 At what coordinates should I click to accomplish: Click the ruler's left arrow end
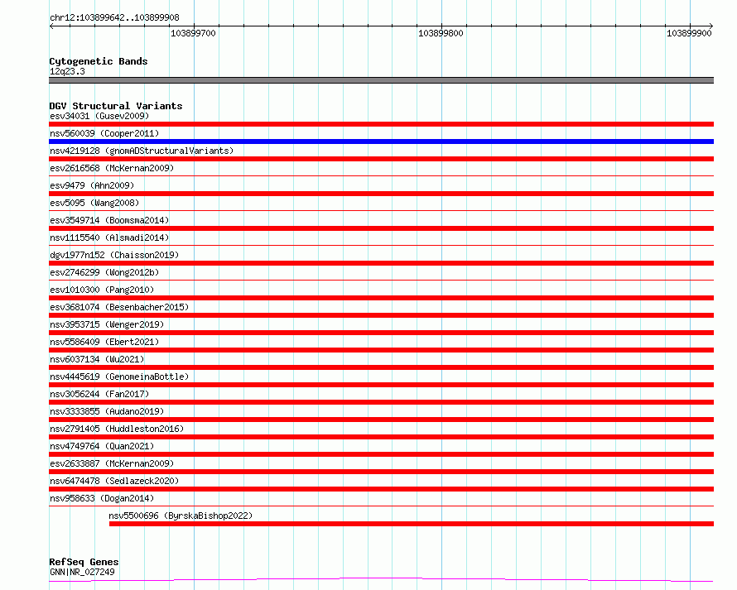click(x=51, y=26)
